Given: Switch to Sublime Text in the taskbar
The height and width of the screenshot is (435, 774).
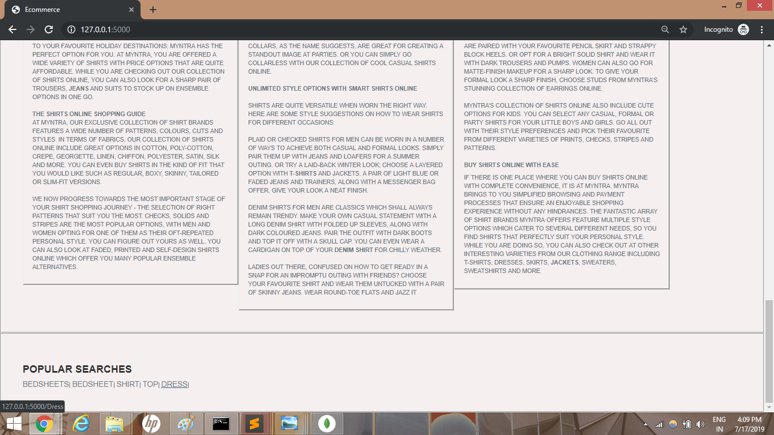Looking at the screenshot, I should pos(255,424).
